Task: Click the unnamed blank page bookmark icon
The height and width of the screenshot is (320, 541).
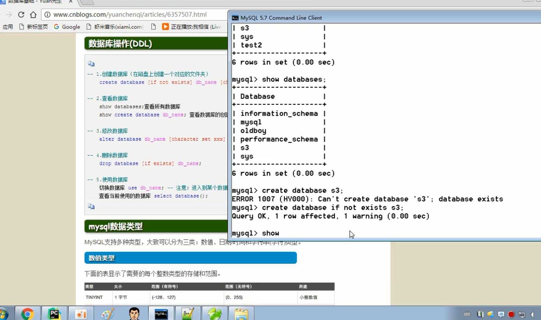Action: [x=154, y=27]
